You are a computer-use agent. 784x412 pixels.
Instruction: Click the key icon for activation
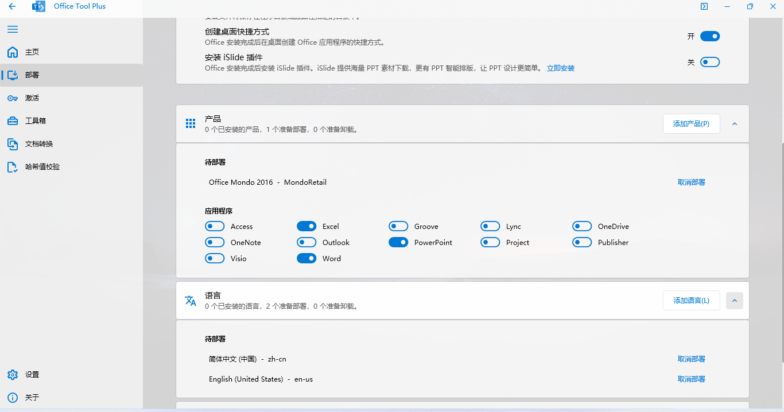point(13,98)
